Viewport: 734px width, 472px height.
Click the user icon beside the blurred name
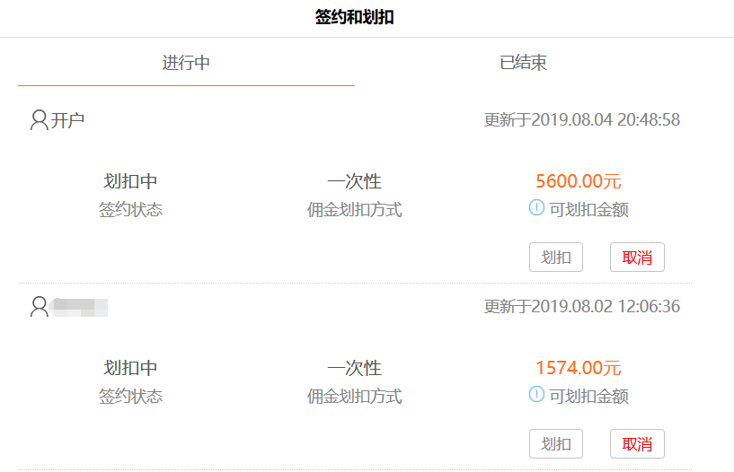click(40, 307)
